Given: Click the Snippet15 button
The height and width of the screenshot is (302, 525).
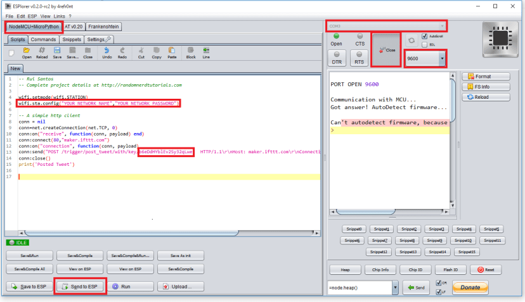Looking at the screenshot, I should [x=467, y=252].
